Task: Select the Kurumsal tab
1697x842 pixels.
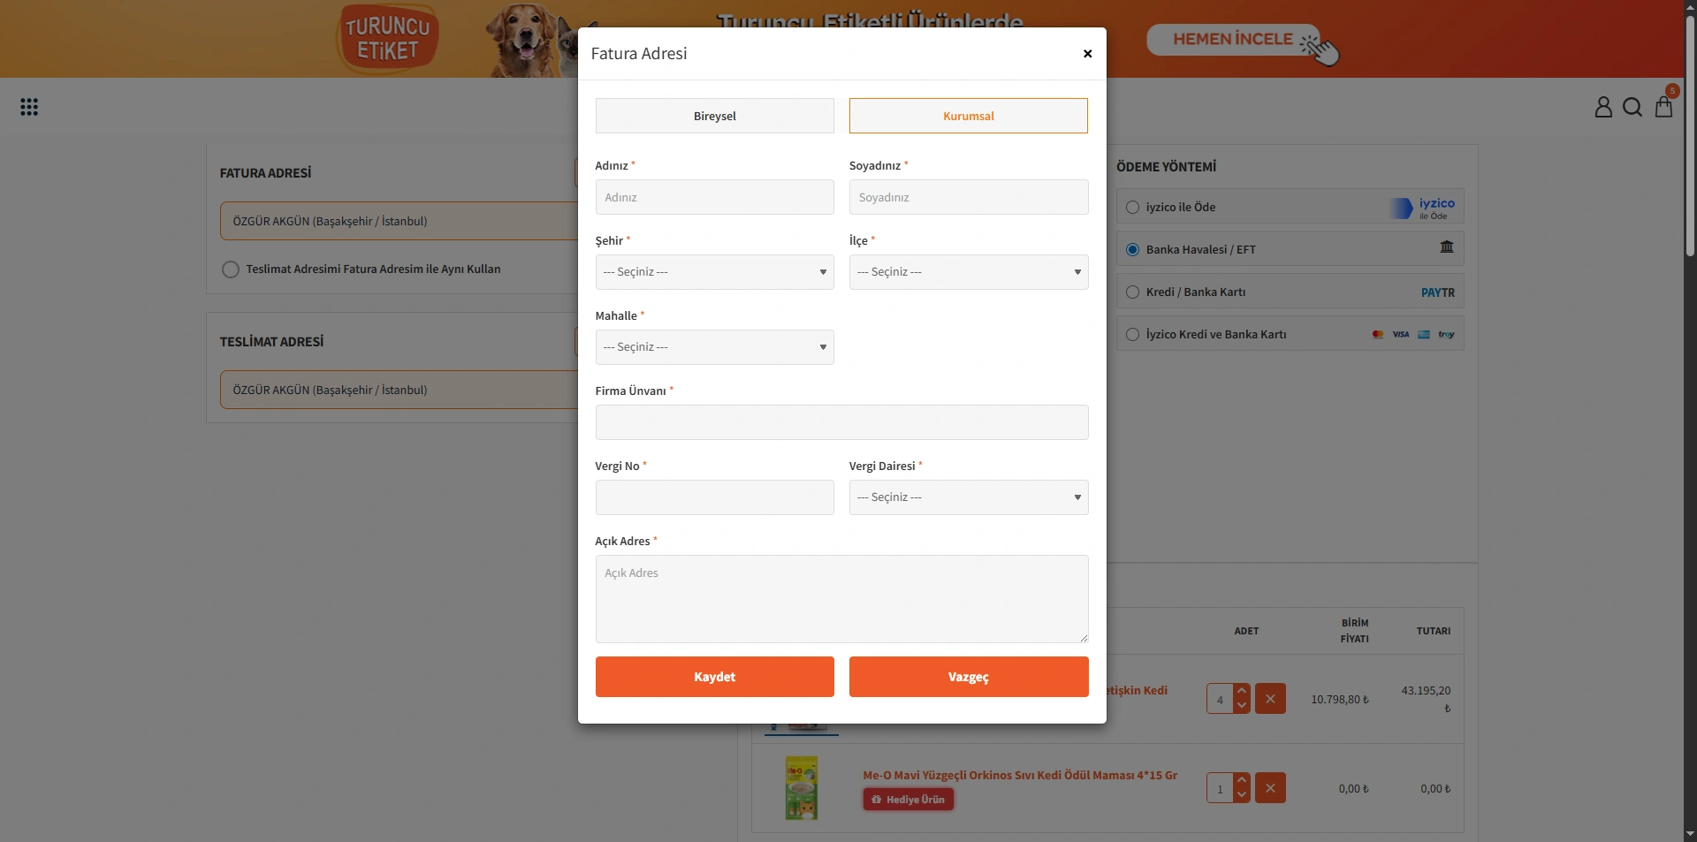Action: [968, 116]
